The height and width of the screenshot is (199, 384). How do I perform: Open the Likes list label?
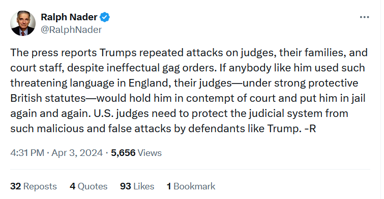coord(144,186)
